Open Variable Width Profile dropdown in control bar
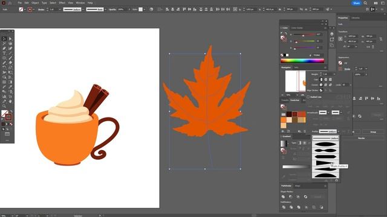 click(x=83, y=10)
